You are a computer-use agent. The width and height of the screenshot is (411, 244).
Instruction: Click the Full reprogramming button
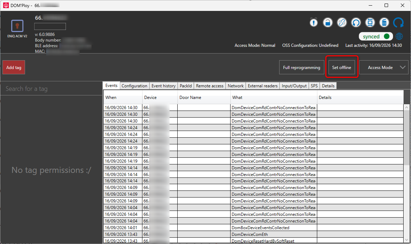(x=301, y=68)
